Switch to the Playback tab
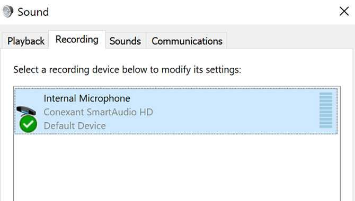 pyautogui.click(x=25, y=41)
